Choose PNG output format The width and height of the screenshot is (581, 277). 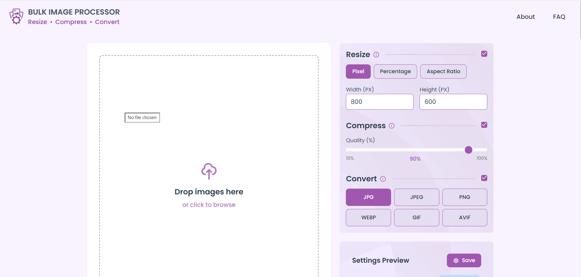pos(465,197)
